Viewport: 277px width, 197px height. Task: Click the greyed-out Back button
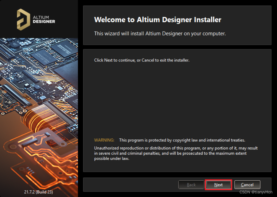click(x=191, y=185)
